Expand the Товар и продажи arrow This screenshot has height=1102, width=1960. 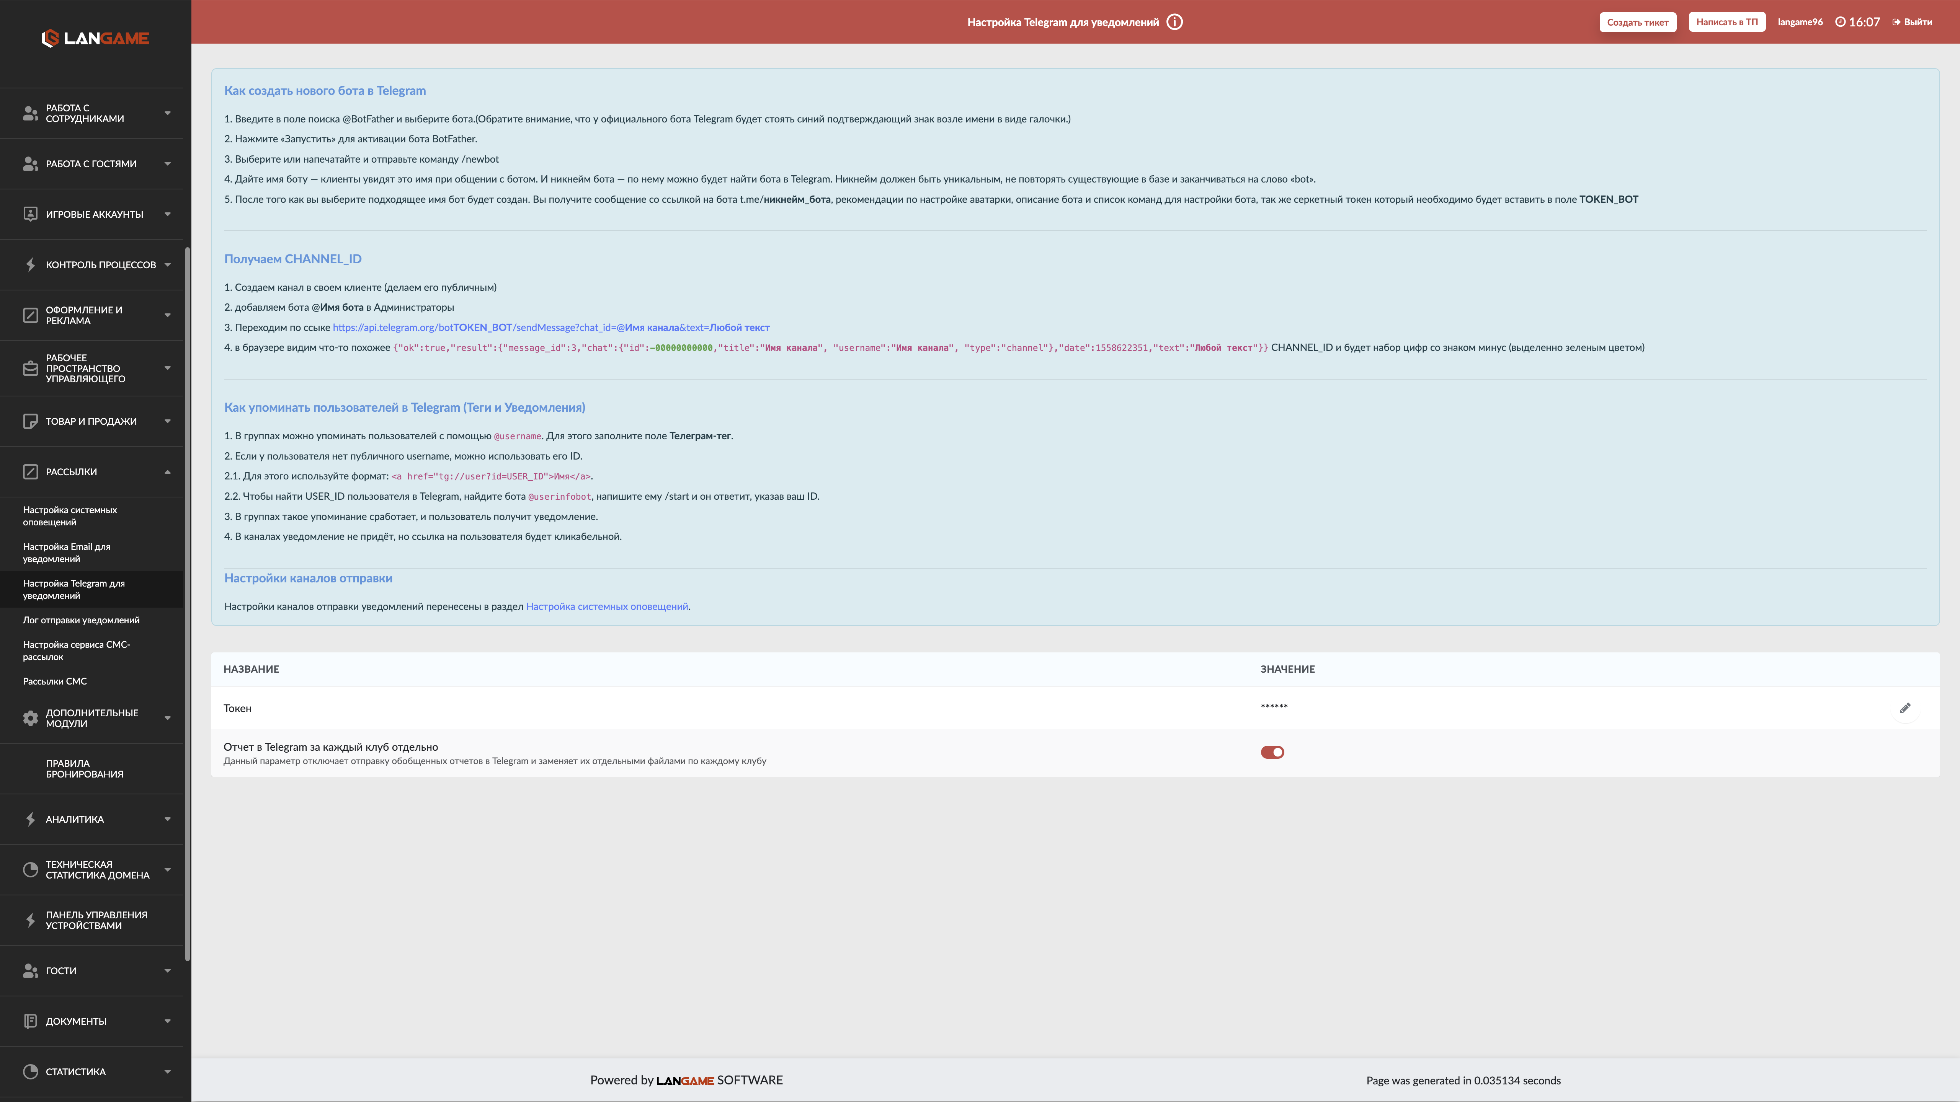[x=167, y=421]
